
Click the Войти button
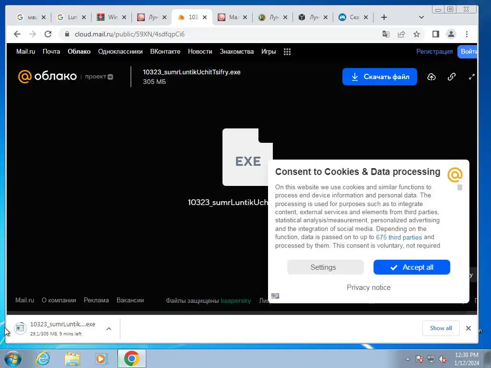[x=468, y=52]
